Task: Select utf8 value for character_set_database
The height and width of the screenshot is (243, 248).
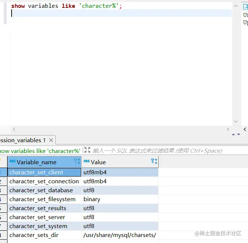Action: click(x=120, y=190)
